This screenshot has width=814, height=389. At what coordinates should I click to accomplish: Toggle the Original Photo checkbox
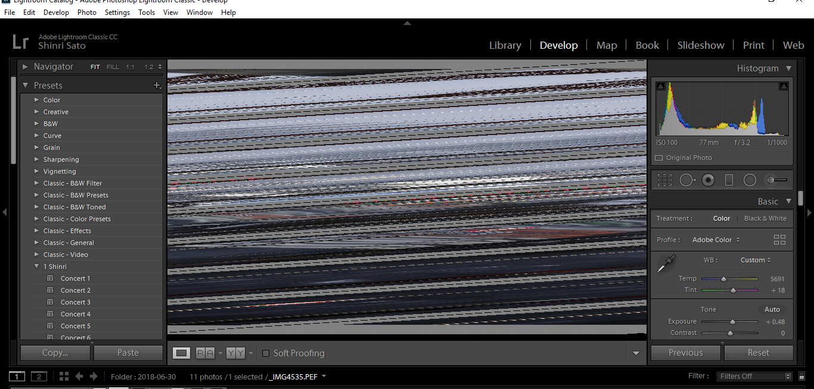pyautogui.click(x=659, y=158)
